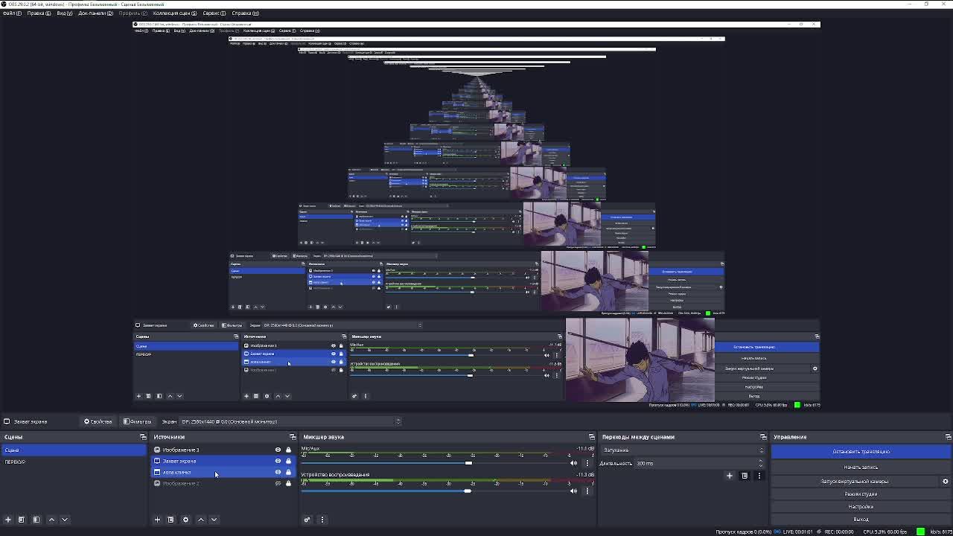The width and height of the screenshot is (953, 536).
Task: Open the Коллекция сцен menu
Action: click(175, 13)
